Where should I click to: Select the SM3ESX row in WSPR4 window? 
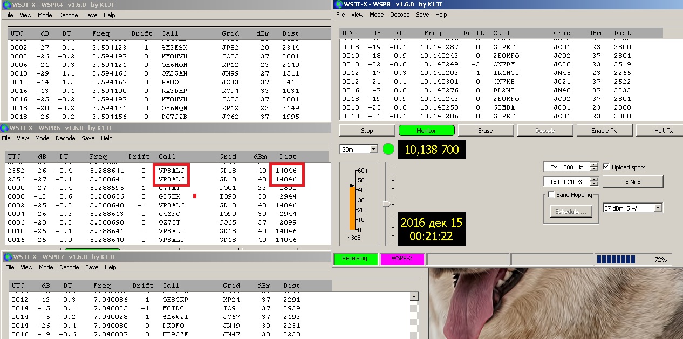[x=169, y=48]
